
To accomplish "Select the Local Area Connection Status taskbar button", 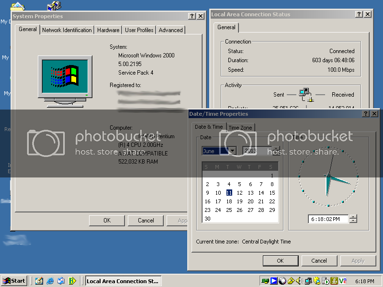I will (124, 281).
